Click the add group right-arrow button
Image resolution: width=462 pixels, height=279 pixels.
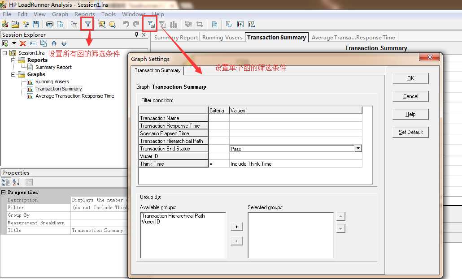pyautogui.click(x=236, y=227)
